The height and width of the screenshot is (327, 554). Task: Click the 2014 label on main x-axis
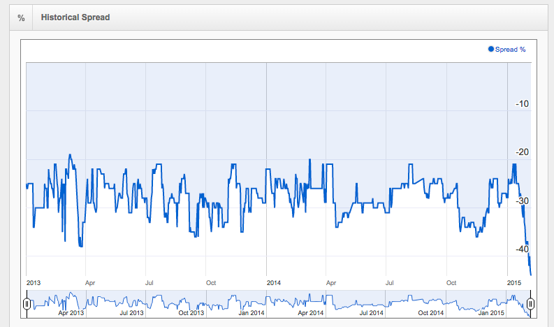[274, 283]
